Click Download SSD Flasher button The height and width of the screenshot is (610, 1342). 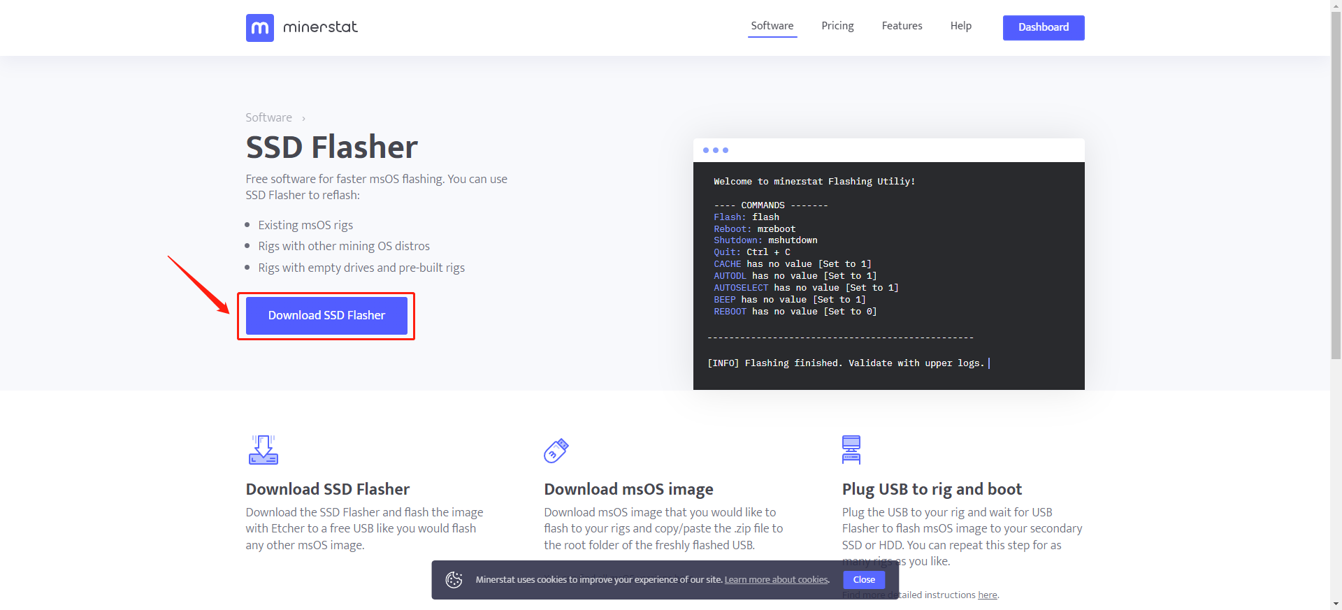[326, 316]
